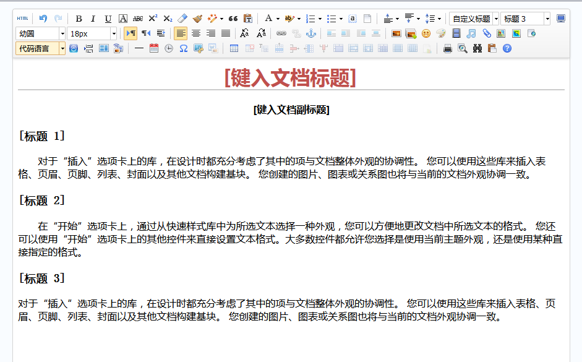The width and height of the screenshot is (582, 362).
Task: Open the editor help dialog
Action: [x=506, y=48]
